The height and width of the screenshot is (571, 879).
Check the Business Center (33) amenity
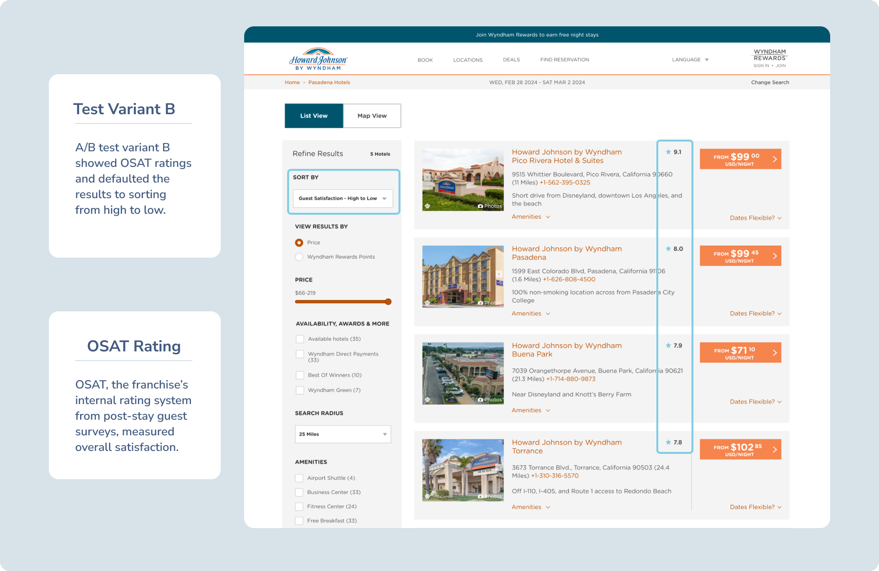tap(299, 492)
